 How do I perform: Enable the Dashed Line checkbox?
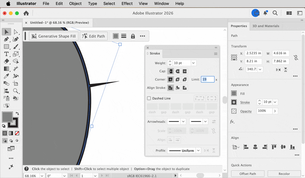click(149, 98)
